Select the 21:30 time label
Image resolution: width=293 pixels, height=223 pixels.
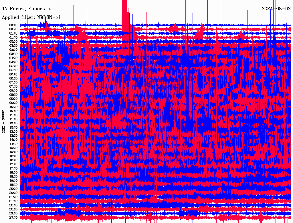coord(13,201)
